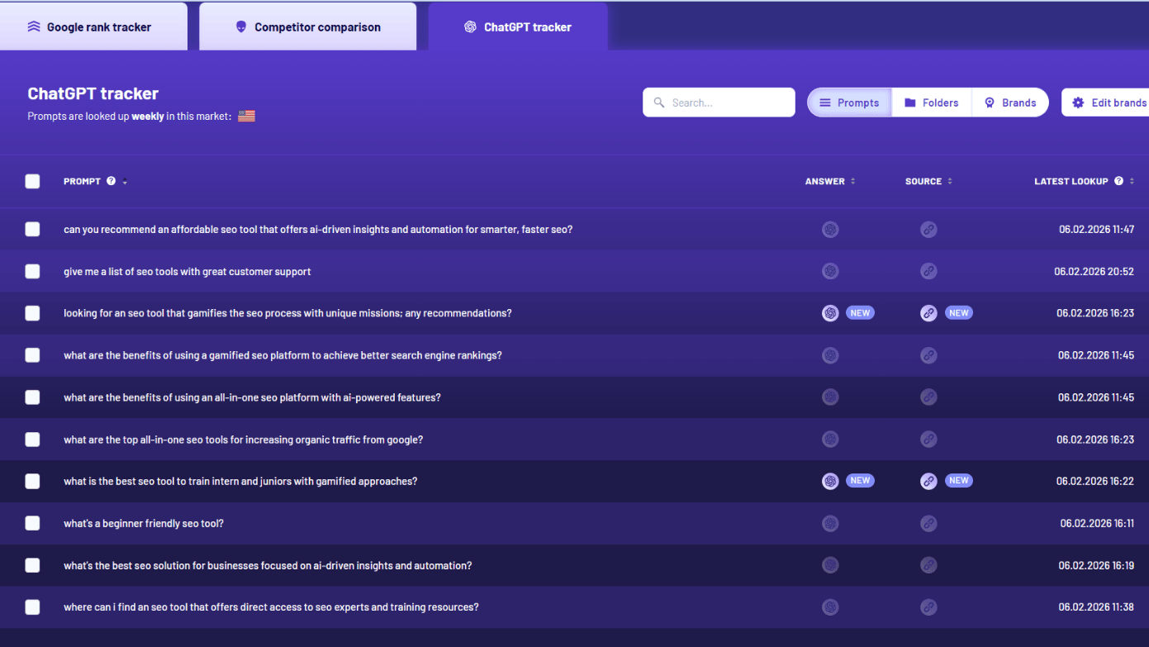
Task: Open the sort caret next to PROMPT
Action: coord(123,183)
